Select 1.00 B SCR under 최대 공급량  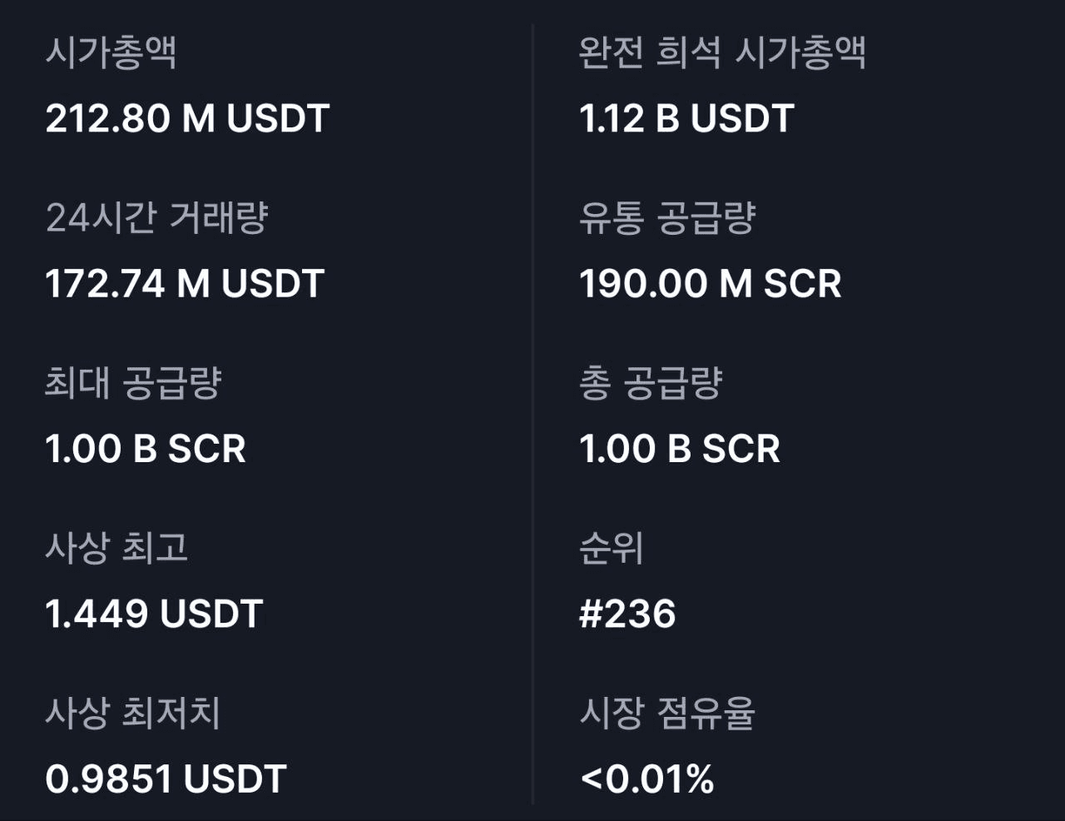tap(146, 449)
